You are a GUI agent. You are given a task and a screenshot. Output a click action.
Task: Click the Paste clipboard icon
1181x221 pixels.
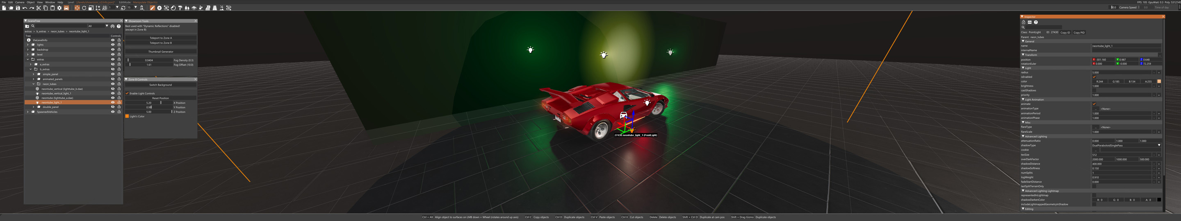pyautogui.click(x=52, y=8)
